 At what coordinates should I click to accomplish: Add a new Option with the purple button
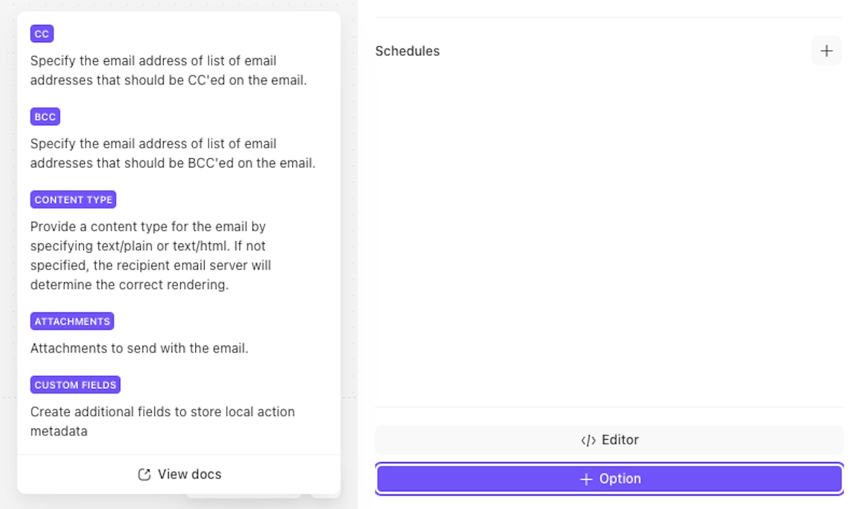[609, 479]
